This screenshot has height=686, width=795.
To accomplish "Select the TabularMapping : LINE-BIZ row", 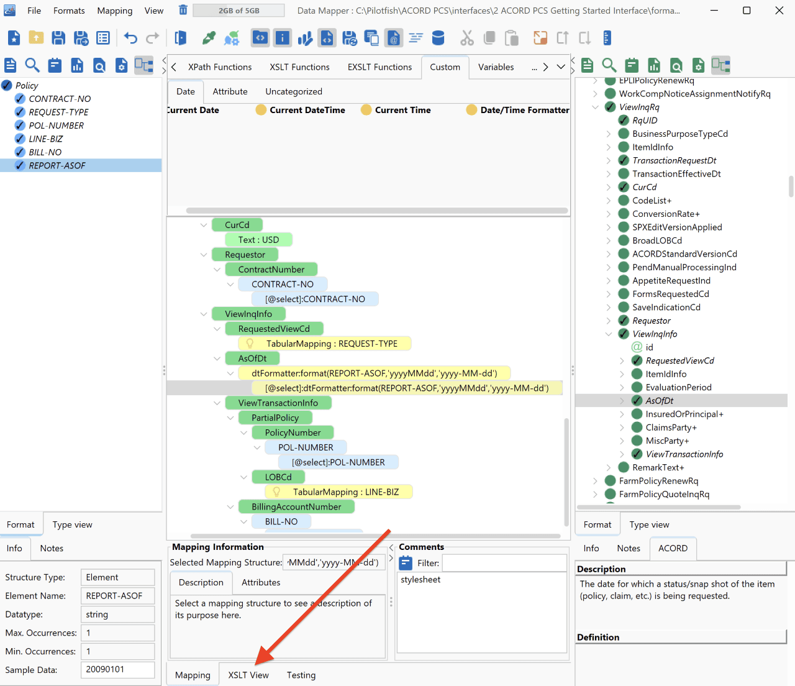I will pyautogui.click(x=338, y=492).
